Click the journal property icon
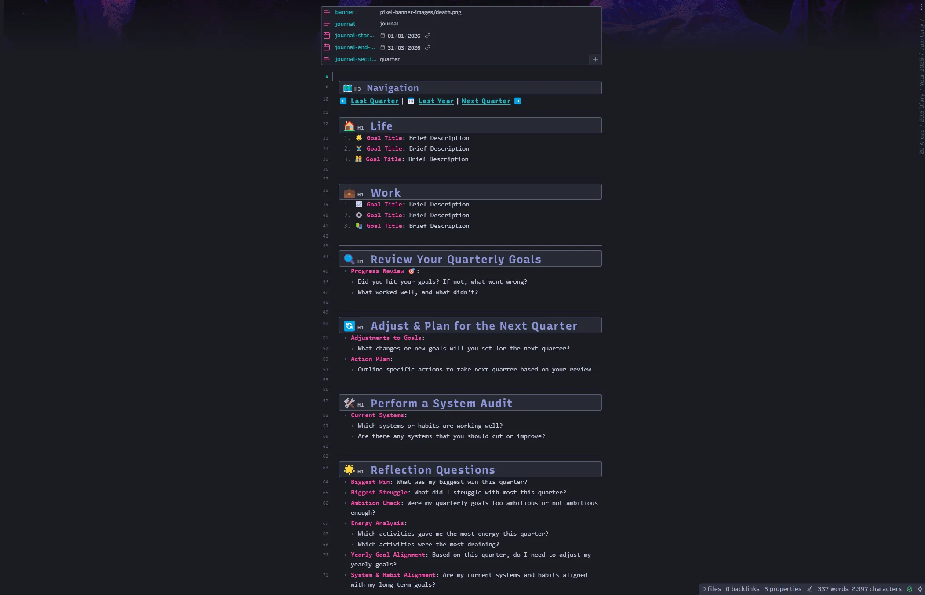 [x=327, y=24]
